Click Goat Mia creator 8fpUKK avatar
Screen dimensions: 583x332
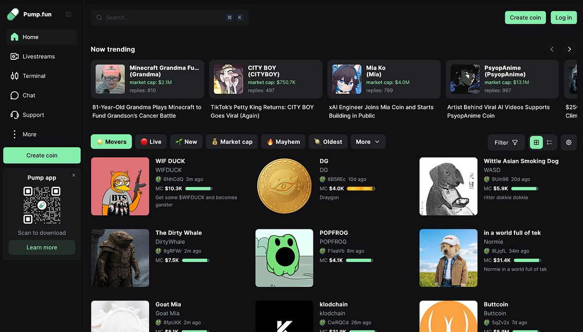point(158,323)
